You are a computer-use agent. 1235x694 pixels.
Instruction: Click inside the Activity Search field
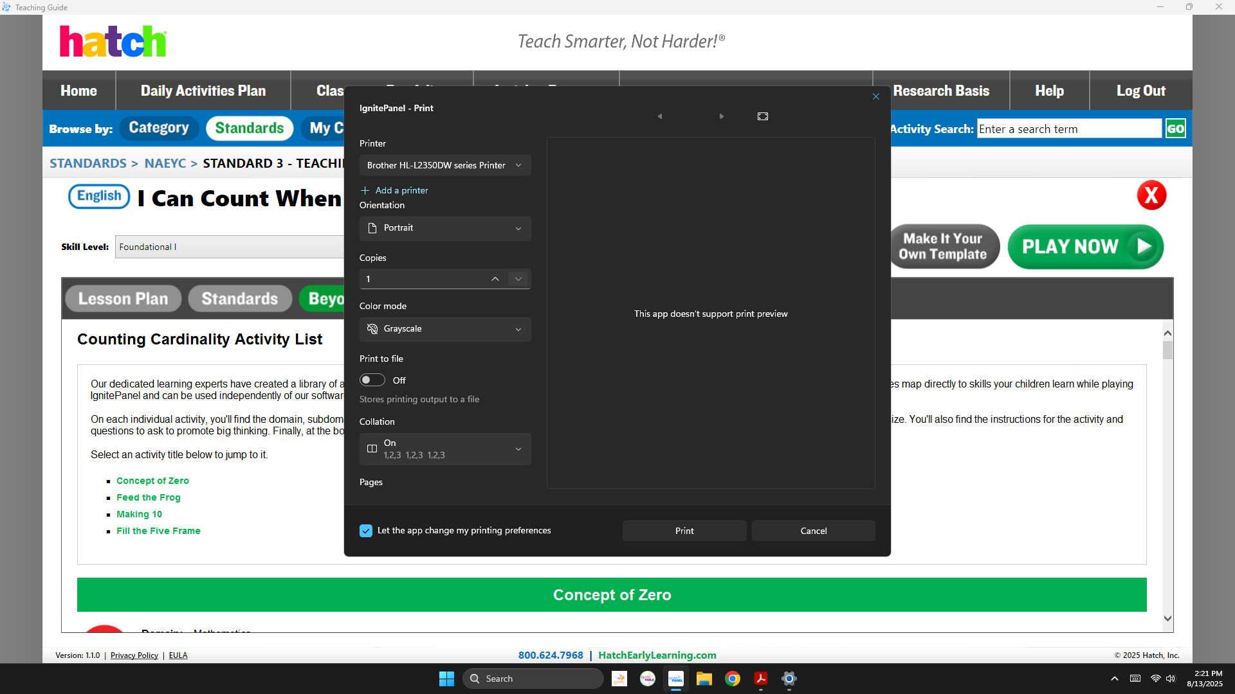coord(1069,129)
